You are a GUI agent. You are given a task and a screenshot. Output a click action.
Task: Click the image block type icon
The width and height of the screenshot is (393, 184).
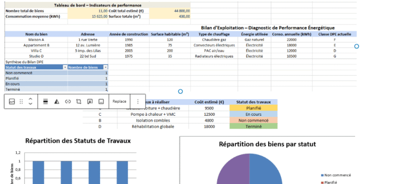click(x=12, y=102)
